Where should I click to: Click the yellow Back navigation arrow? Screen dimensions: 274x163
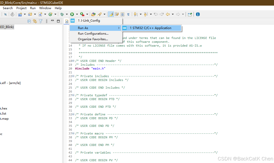[x=168, y=14]
